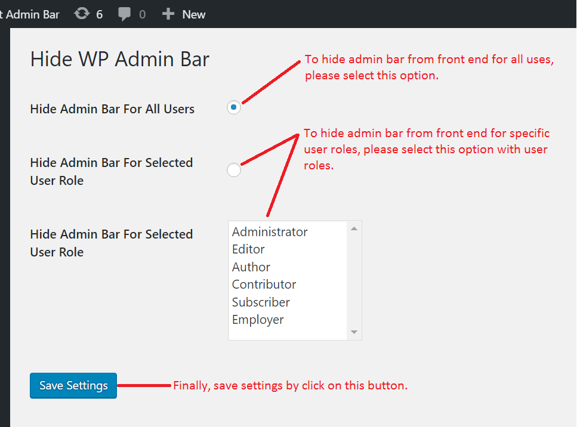Click the role list scroll down arrow
Screen dimensions: 577x427
(354, 332)
